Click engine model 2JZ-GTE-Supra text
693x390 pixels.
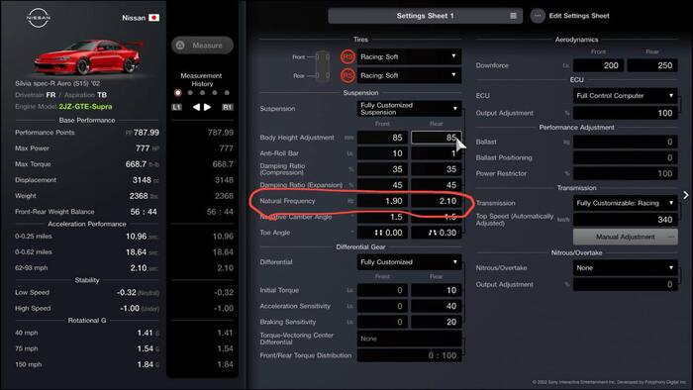85,107
